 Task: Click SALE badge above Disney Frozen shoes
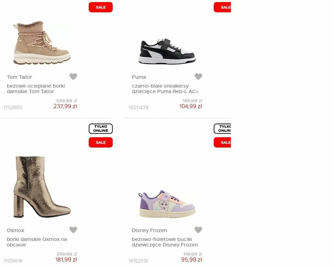click(x=222, y=143)
